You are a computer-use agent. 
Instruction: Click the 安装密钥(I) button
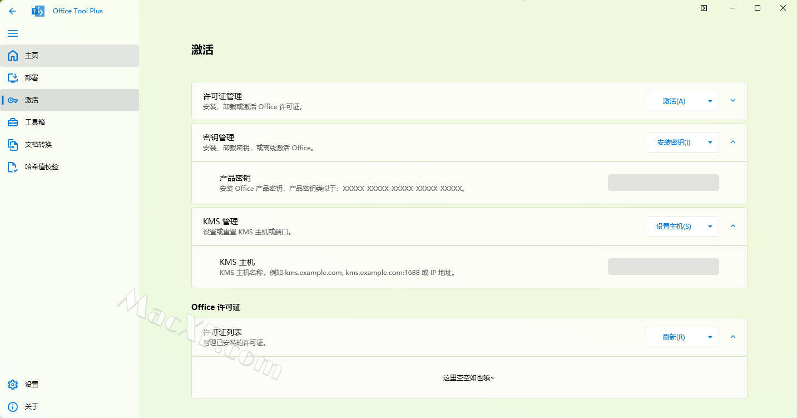click(674, 142)
